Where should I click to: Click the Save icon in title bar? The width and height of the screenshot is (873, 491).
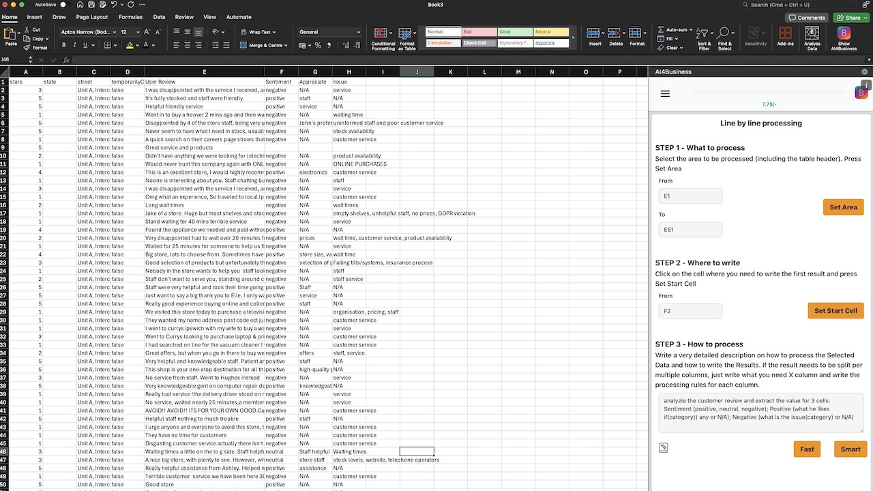(91, 5)
